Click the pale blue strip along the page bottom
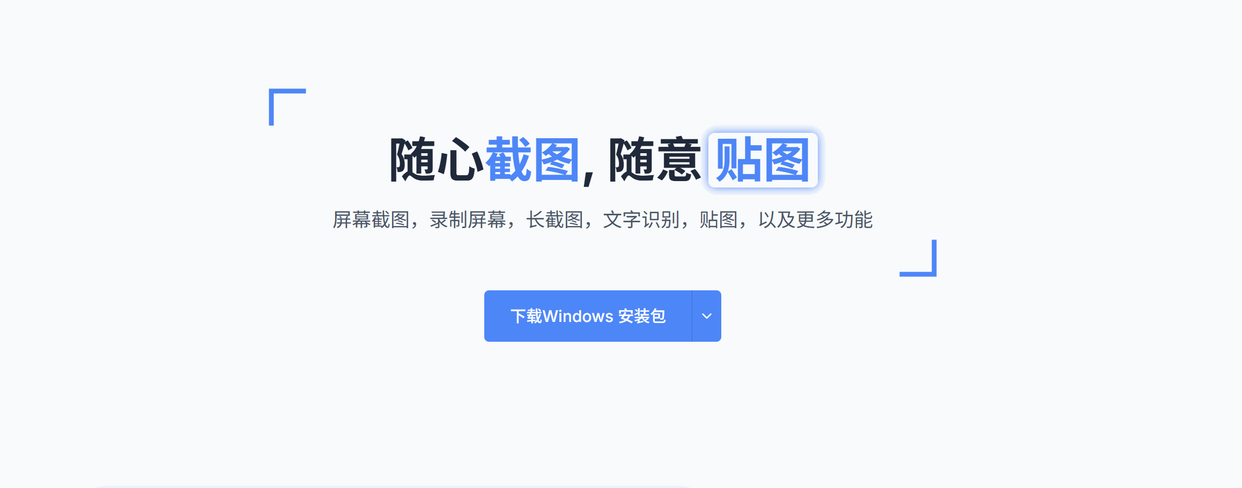 [x=394, y=486]
